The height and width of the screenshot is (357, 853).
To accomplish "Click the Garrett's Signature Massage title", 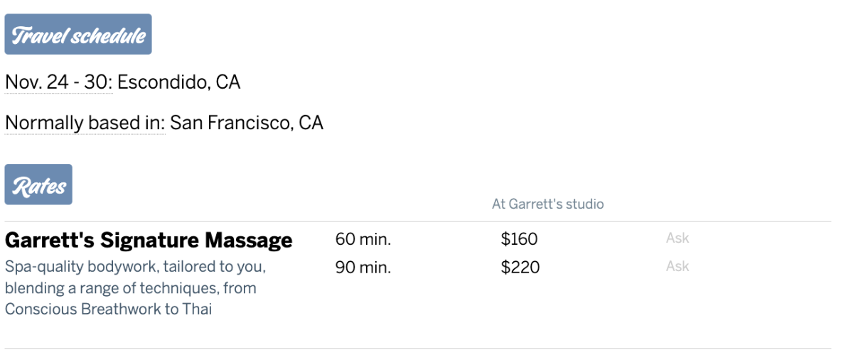I will [148, 241].
